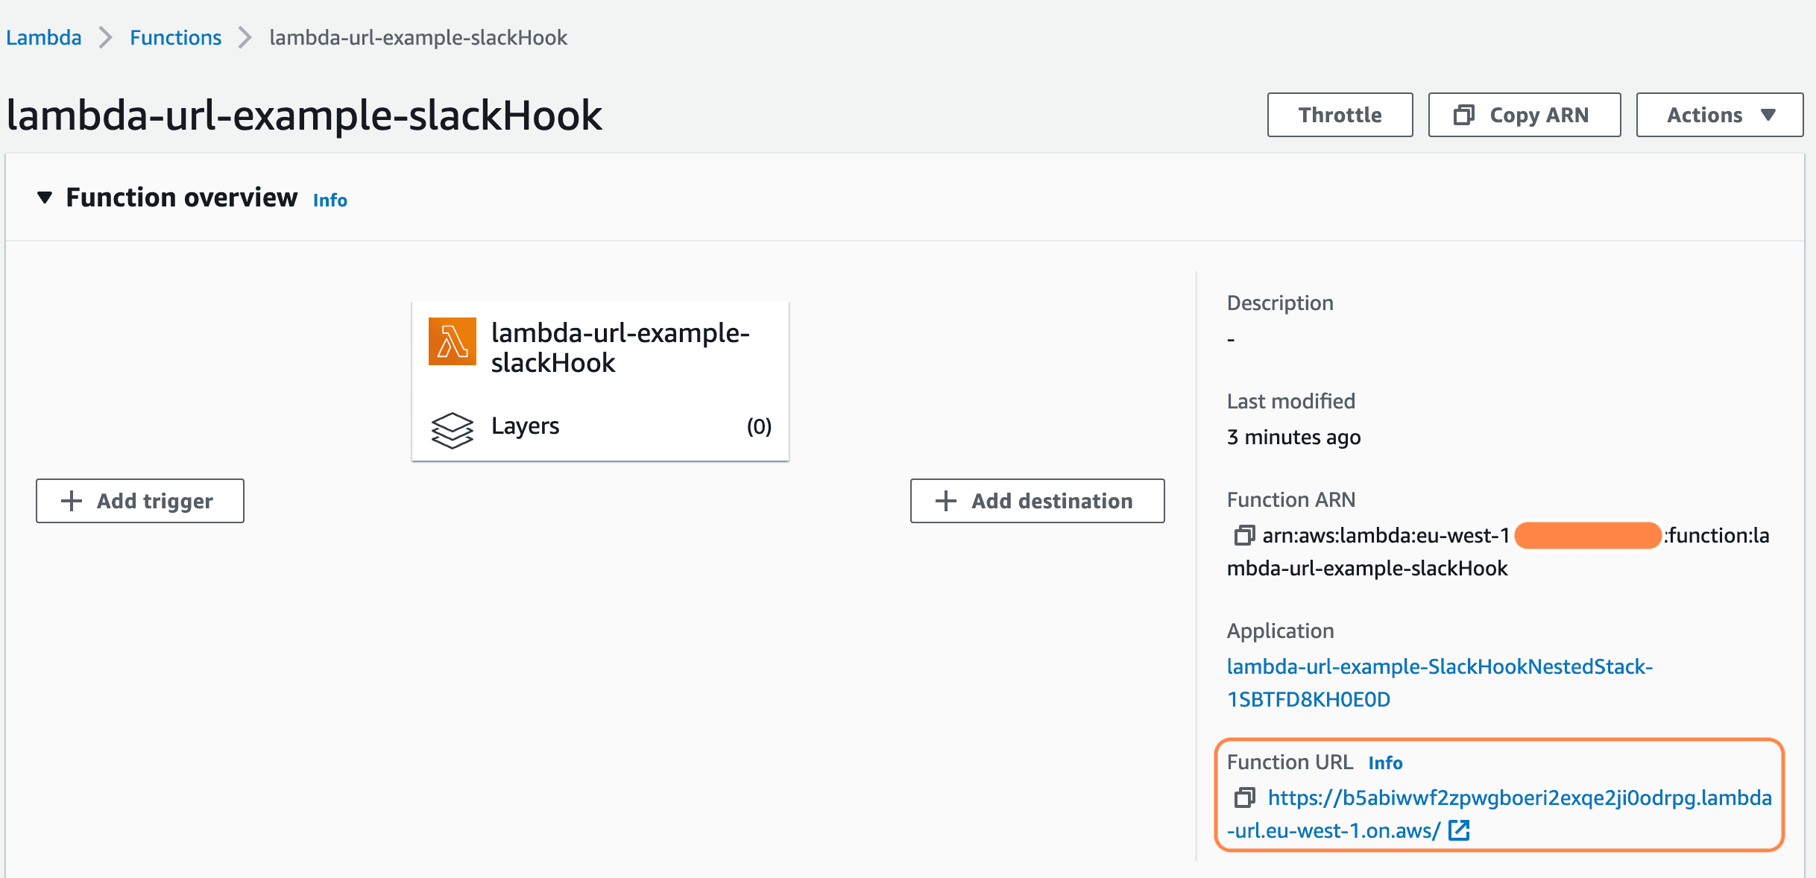
Task: Open the SlackHookNestedStack application link
Action: pos(1439,667)
